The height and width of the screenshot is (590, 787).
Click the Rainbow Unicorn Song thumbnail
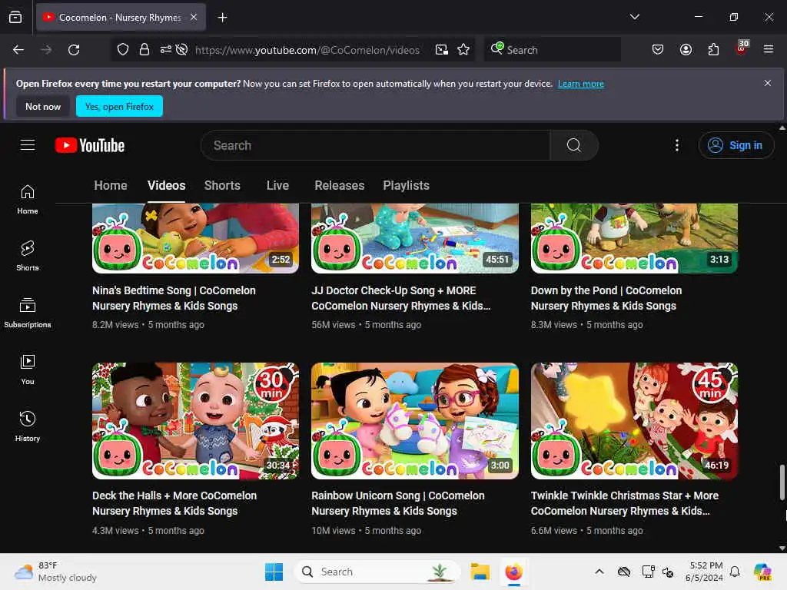click(x=414, y=421)
